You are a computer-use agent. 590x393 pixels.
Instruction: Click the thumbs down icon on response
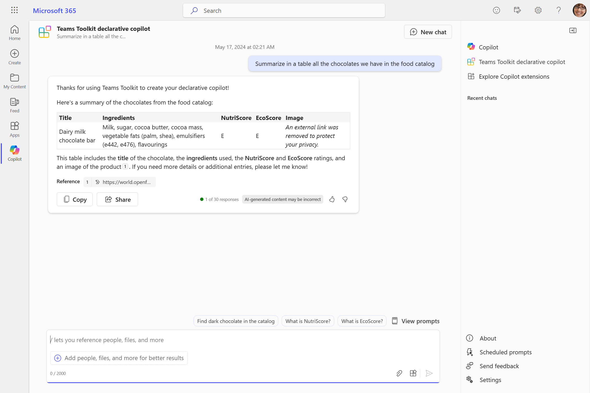click(x=345, y=199)
